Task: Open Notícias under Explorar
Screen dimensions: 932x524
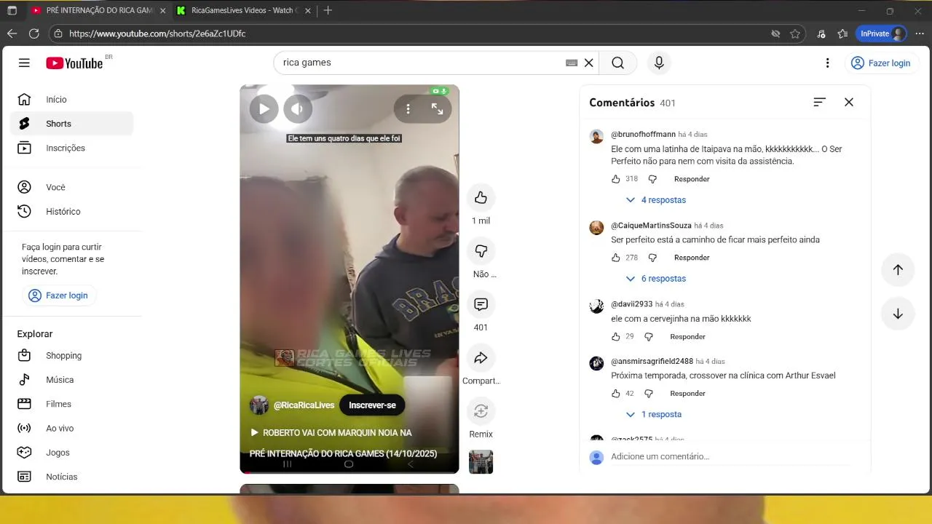Action: click(71, 477)
